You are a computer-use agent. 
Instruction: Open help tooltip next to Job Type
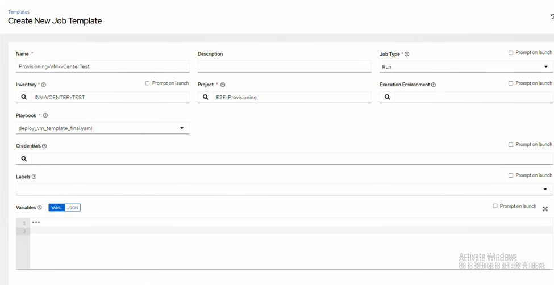point(407,55)
